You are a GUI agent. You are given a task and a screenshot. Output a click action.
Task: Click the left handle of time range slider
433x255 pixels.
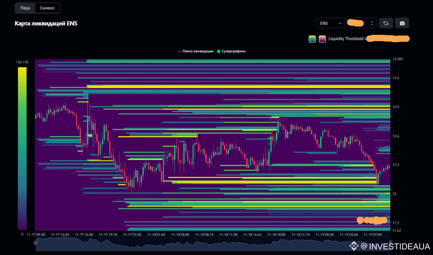pos(35,242)
